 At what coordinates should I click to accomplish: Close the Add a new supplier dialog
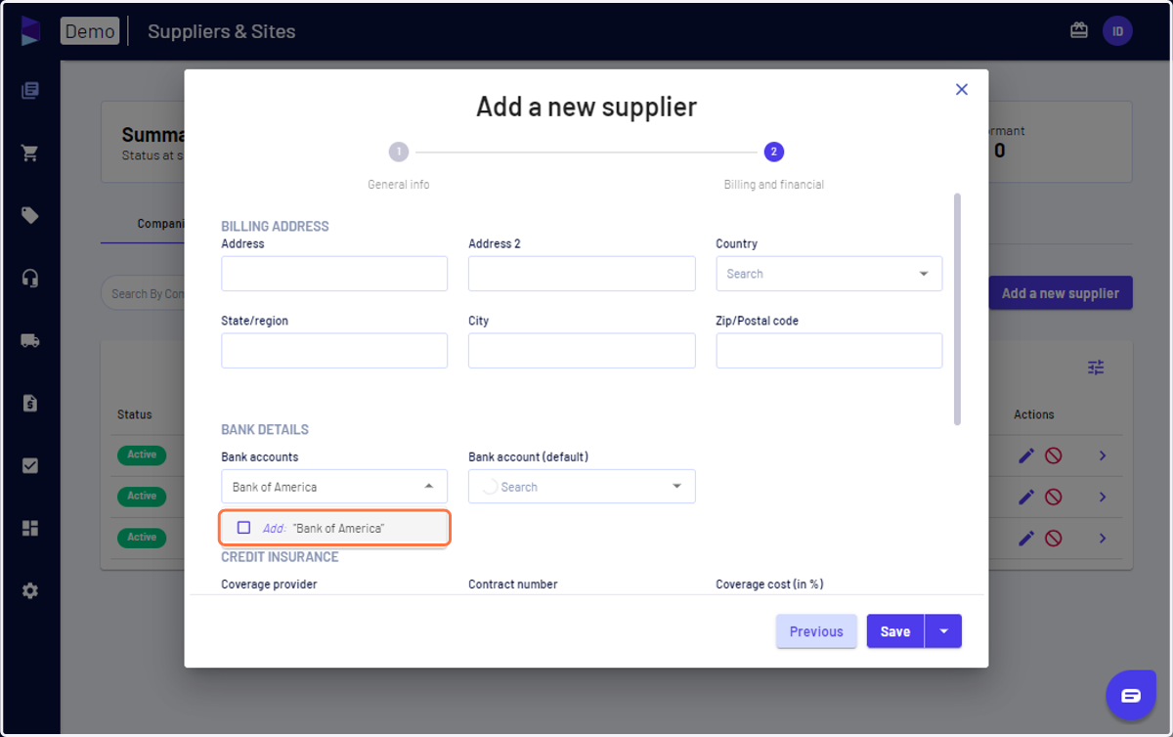click(962, 89)
